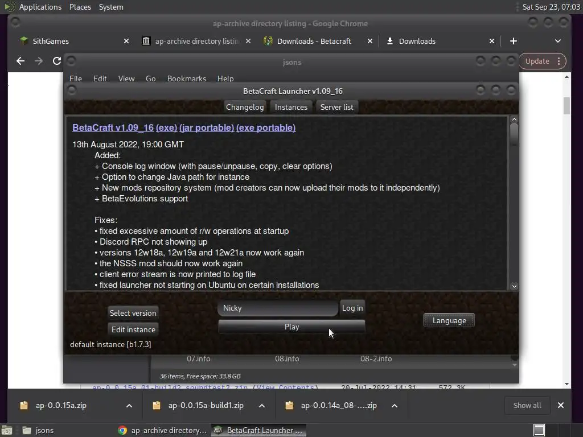Image resolution: width=583 pixels, height=437 pixels.
Task: Click changelog scrollbar up arrow
Action: 514,119
